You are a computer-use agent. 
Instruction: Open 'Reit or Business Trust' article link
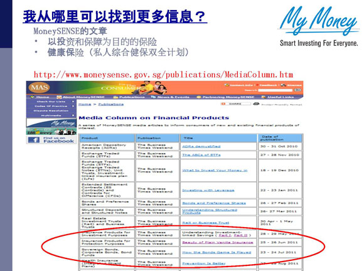[x=205, y=223]
